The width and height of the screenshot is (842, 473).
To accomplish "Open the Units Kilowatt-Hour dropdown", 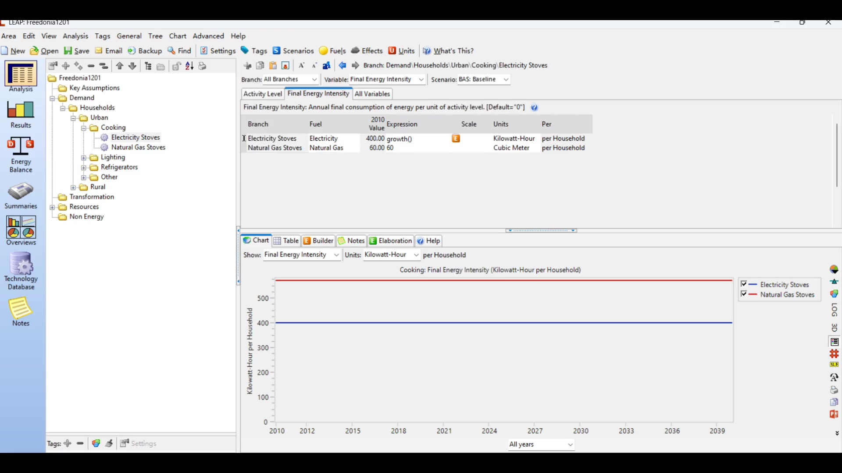I will [x=392, y=255].
